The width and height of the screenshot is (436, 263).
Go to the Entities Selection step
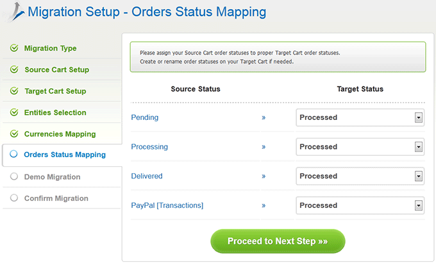[x=55, y=112]
